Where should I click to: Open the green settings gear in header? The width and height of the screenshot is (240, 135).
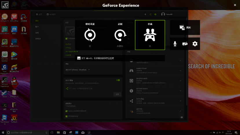(x=155, y=14)
